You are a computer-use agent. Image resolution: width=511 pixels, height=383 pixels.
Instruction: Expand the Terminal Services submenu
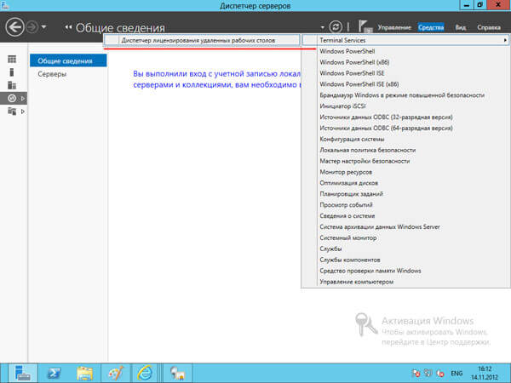click(x=405, y=40)
